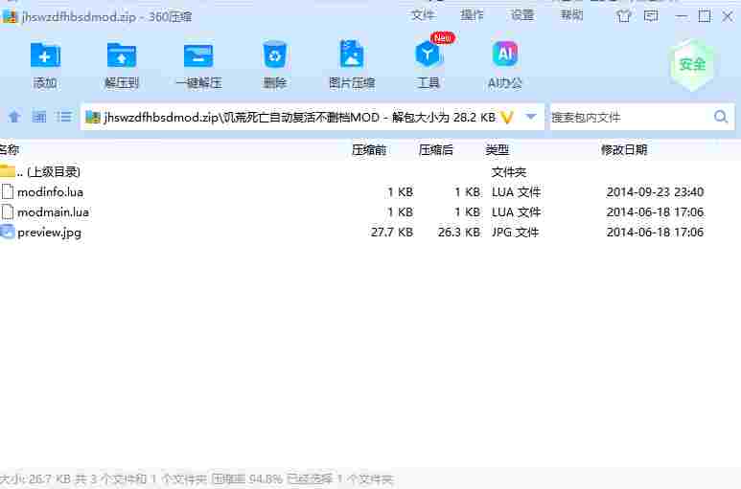Minimize the 360压缩 window
The width and height of the screenshot is (741, 489).
click(x=681, y=16)
